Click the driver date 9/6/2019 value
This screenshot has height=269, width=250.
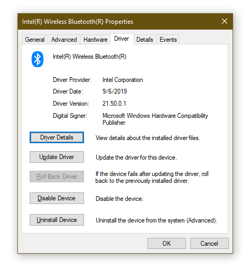(115, 91)
